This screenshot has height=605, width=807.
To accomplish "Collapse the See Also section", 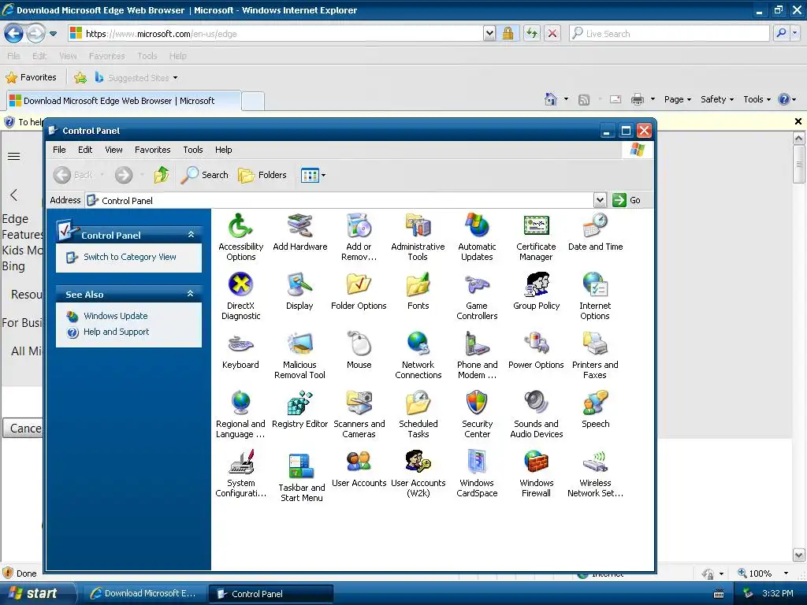I will point(191,294).
